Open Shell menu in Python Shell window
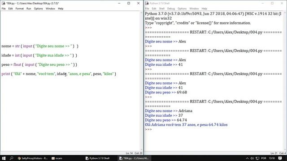 pos(161,8)
